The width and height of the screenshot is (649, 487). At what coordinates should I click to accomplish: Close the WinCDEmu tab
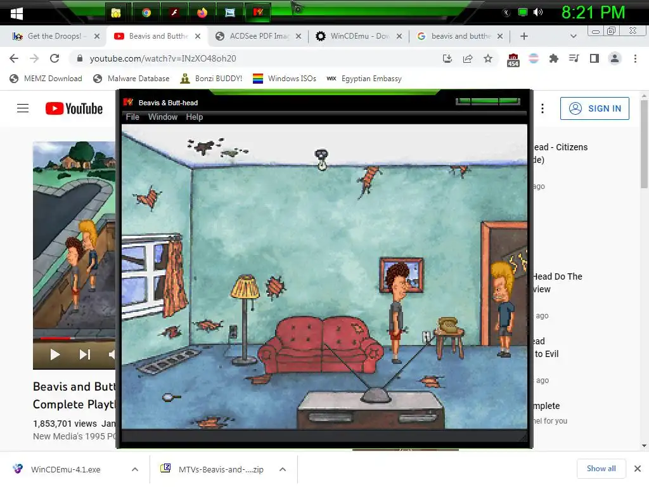click(x=399, y=36)
